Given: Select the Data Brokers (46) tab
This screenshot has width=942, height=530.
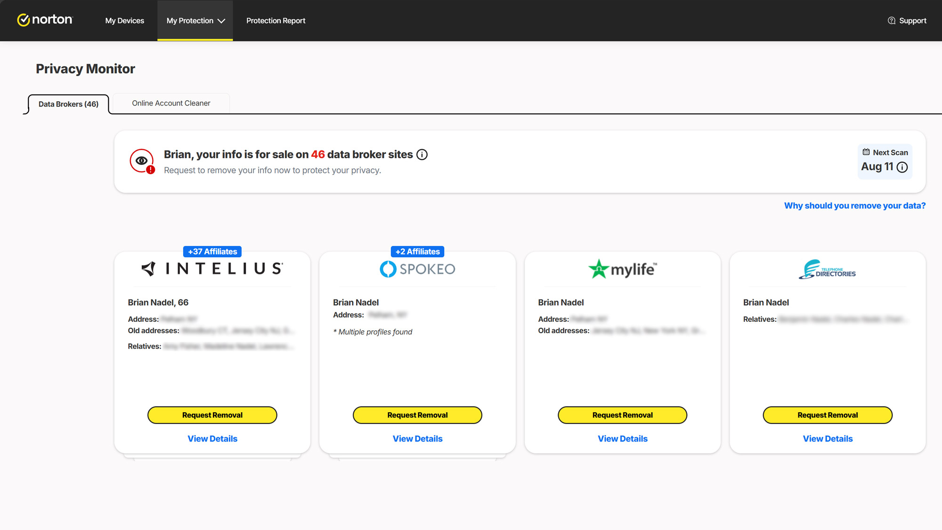Looking at the screenshot, I should point(68,104).
